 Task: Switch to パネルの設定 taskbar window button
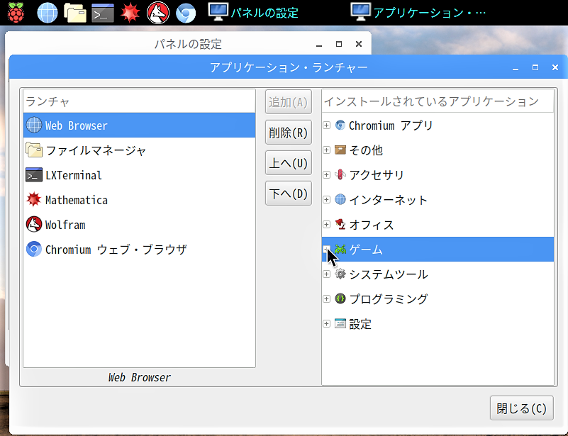pyautogui.click(x=254, y=13)
